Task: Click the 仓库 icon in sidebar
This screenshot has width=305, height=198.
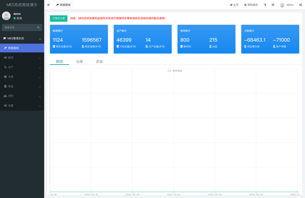Action: coord(5,77)
